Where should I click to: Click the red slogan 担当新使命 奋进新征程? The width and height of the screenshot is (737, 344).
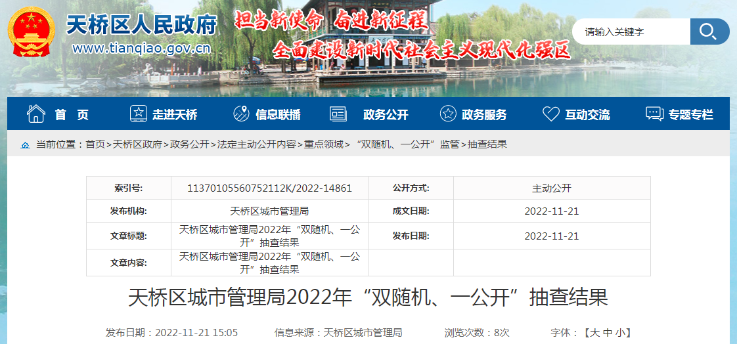[x=331, y=20]
